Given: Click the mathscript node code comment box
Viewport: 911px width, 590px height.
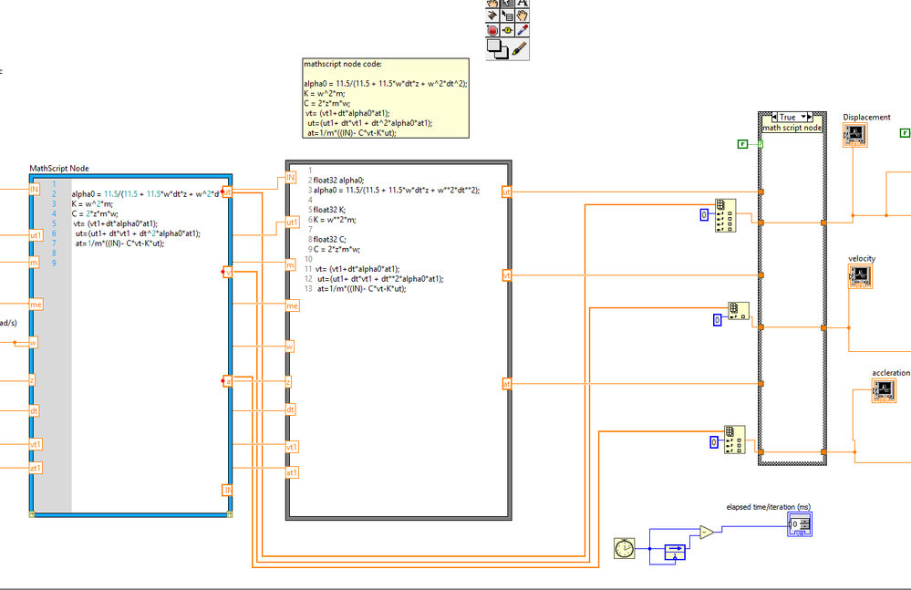Looking at the screenshot, I should click(386, 98).
